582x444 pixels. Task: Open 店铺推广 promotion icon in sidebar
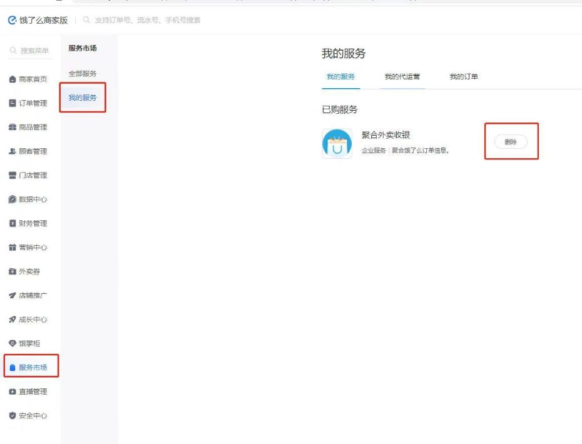(13, 296)
